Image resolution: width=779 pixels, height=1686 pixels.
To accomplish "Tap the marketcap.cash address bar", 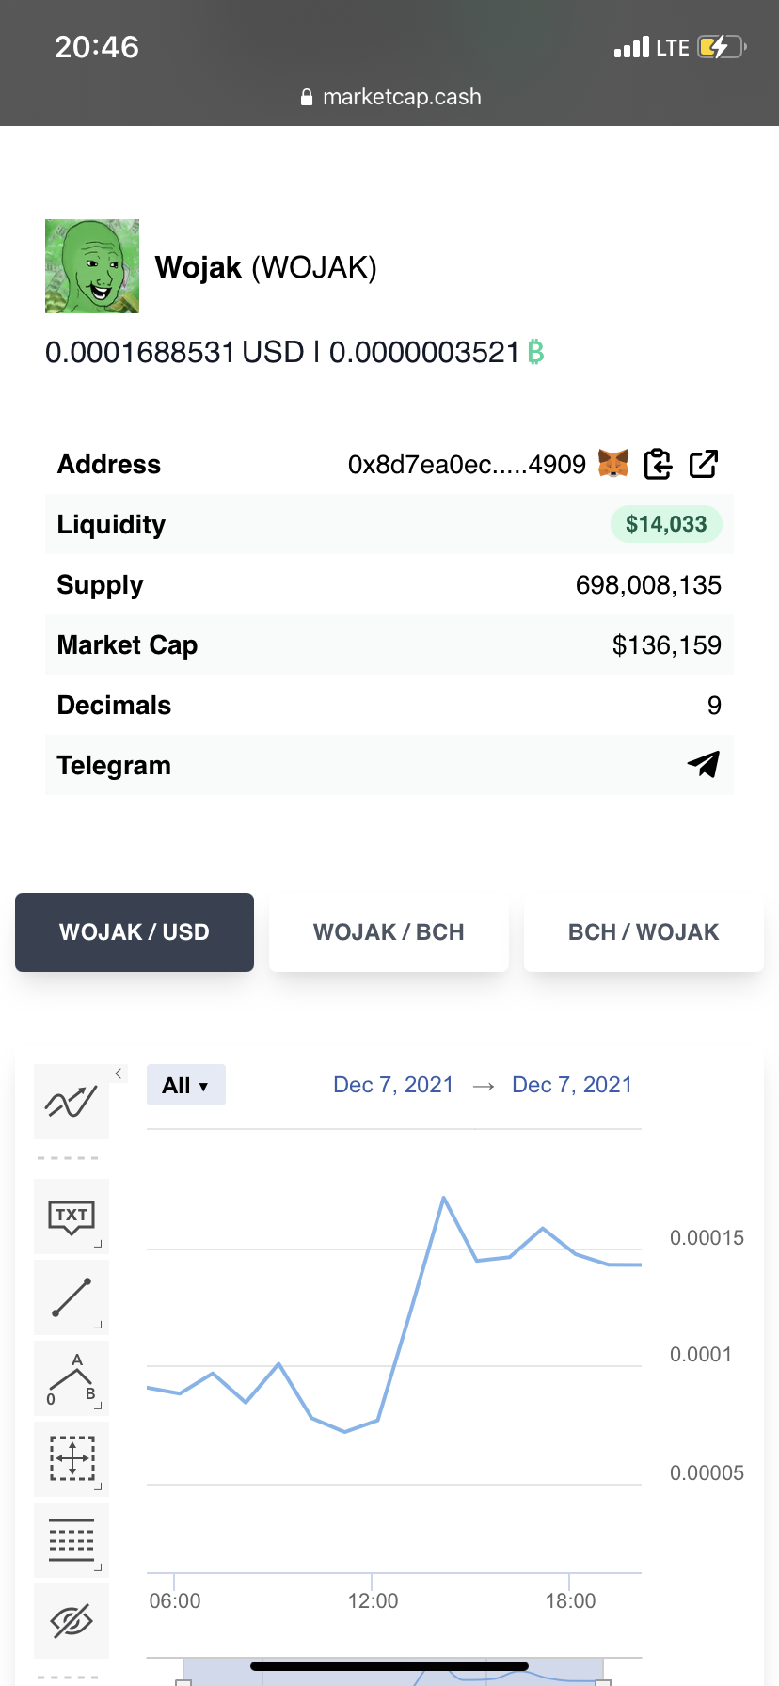I will [389, 97].
